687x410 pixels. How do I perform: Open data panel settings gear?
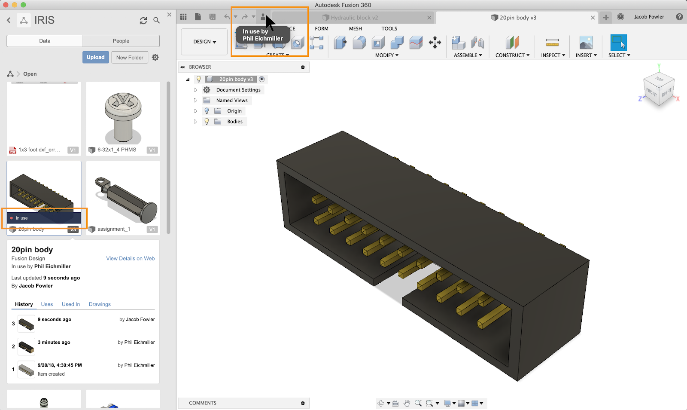pyautogui.click(x=155, y=57)
